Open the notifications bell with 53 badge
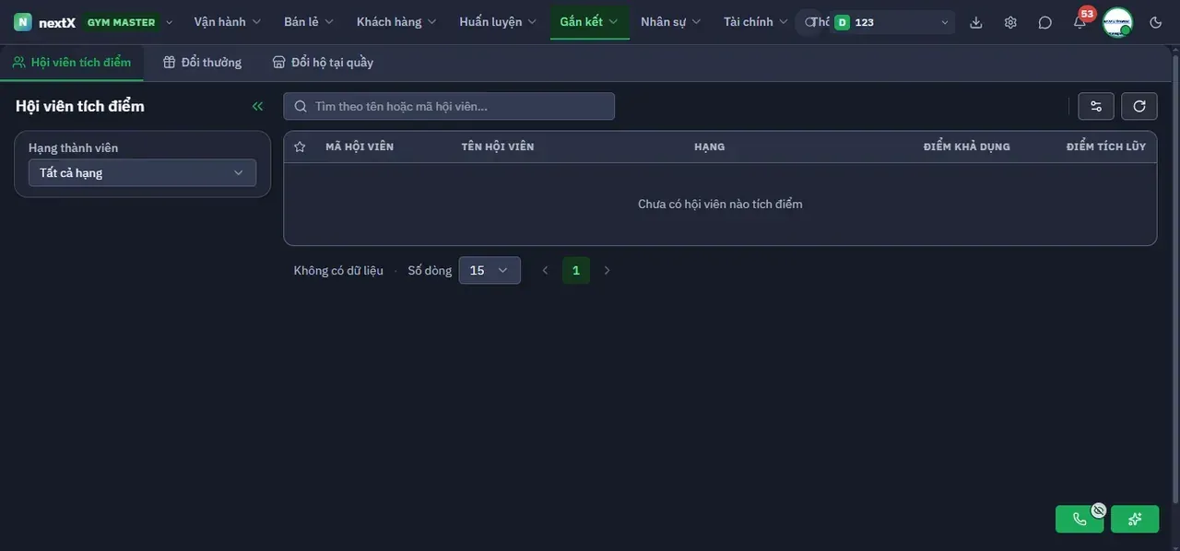 1080,22
